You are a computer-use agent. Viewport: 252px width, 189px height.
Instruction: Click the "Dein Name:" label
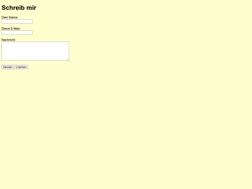10,17
